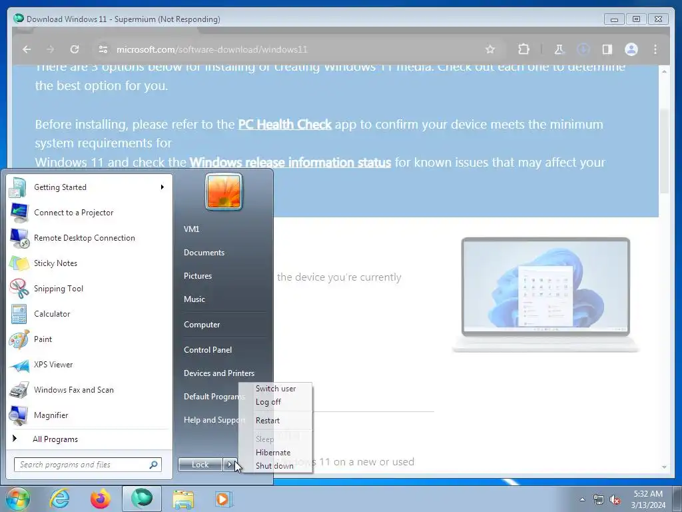Open the three-dot browser menu

pyautogui.click(x=655, y=49)
